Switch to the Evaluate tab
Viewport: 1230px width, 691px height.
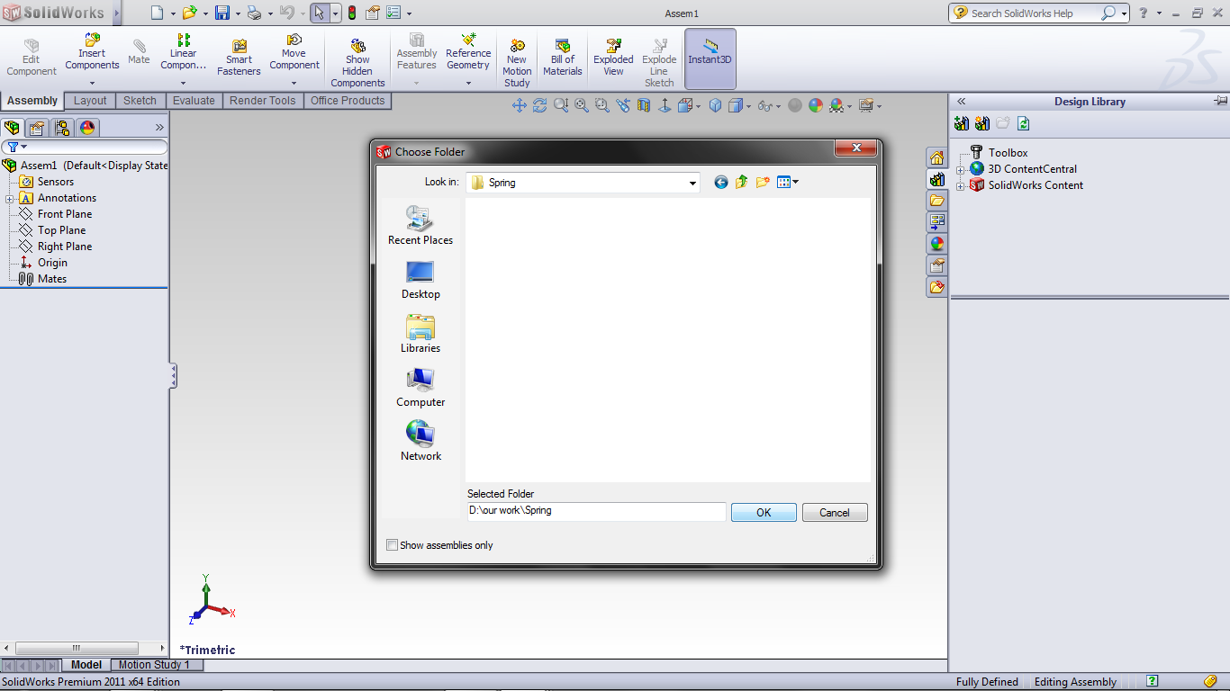click(x=194, y=101)
